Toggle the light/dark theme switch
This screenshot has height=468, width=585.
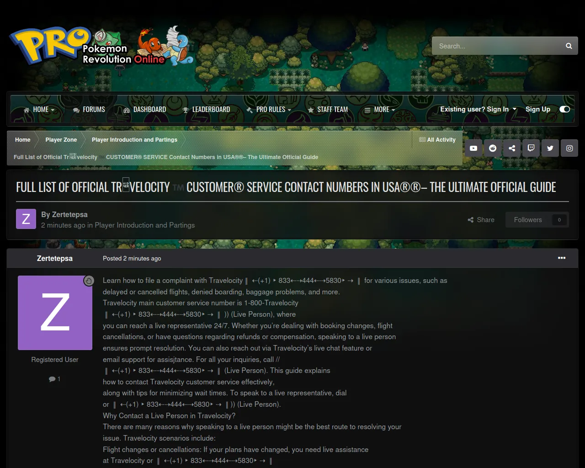(565, 109)
